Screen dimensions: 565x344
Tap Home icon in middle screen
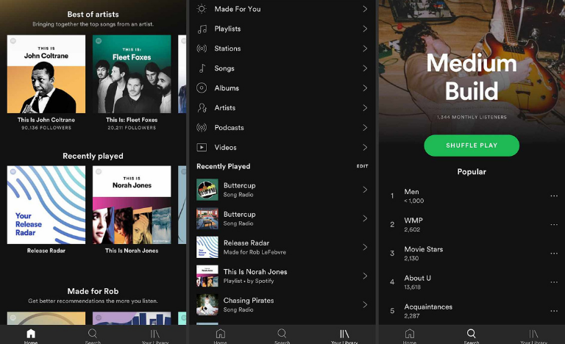(x=220, y=334)
